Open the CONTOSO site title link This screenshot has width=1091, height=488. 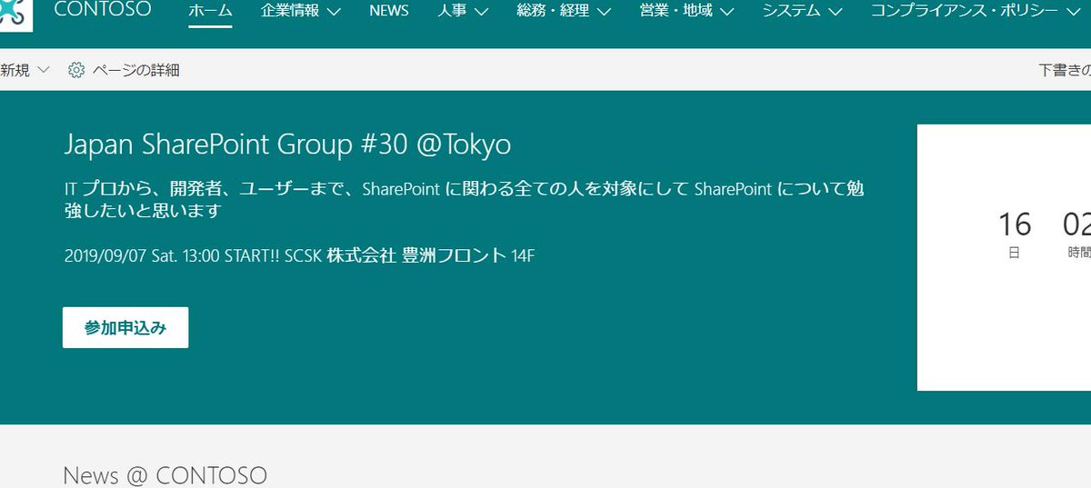point(103,11)
